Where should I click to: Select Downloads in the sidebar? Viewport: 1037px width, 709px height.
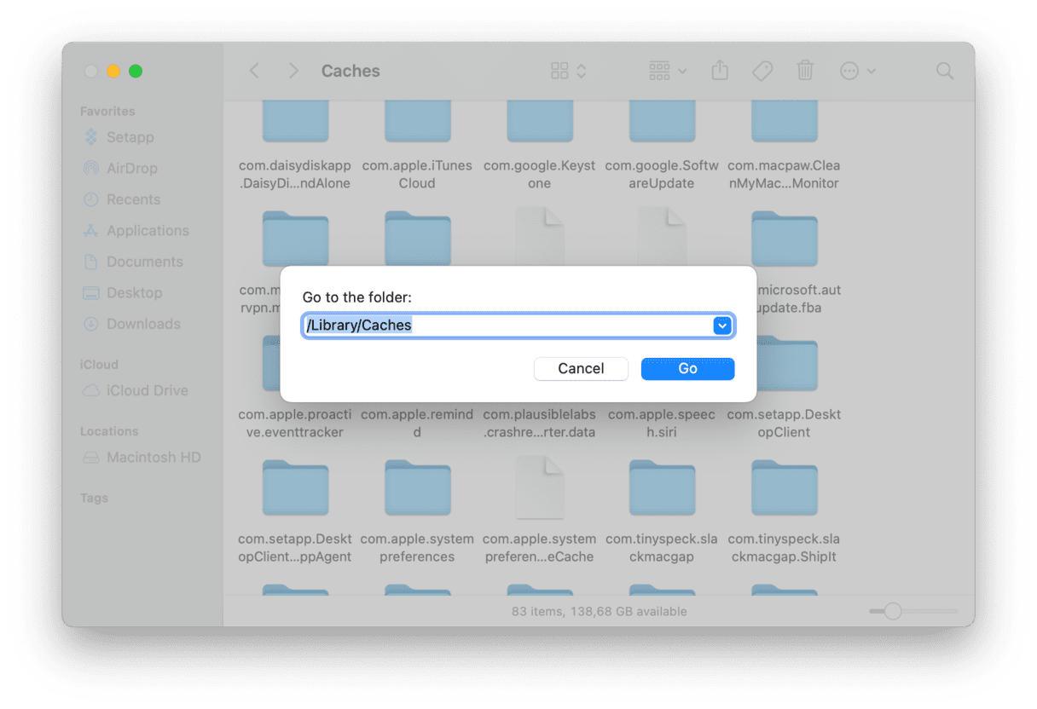(142, 324)
